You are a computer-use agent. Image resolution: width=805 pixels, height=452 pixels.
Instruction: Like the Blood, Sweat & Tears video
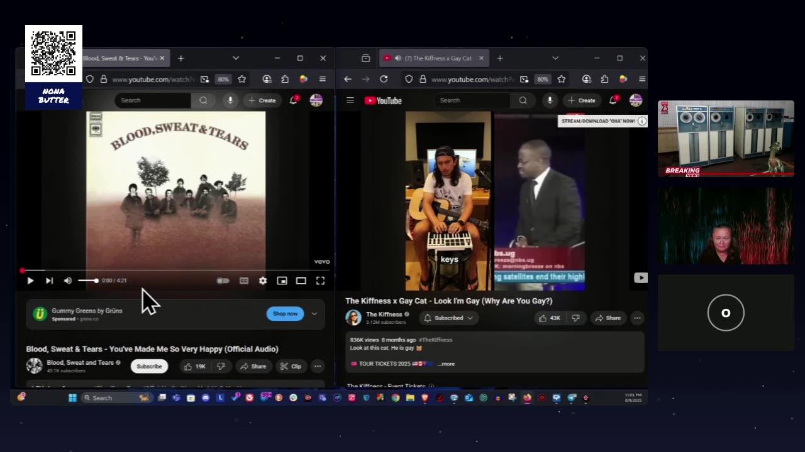[194, 366]
